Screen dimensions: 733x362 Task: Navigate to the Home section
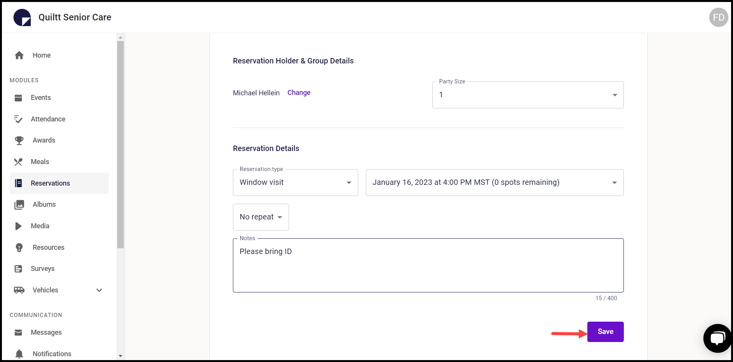pyautogui.click(x=41, y=55)
